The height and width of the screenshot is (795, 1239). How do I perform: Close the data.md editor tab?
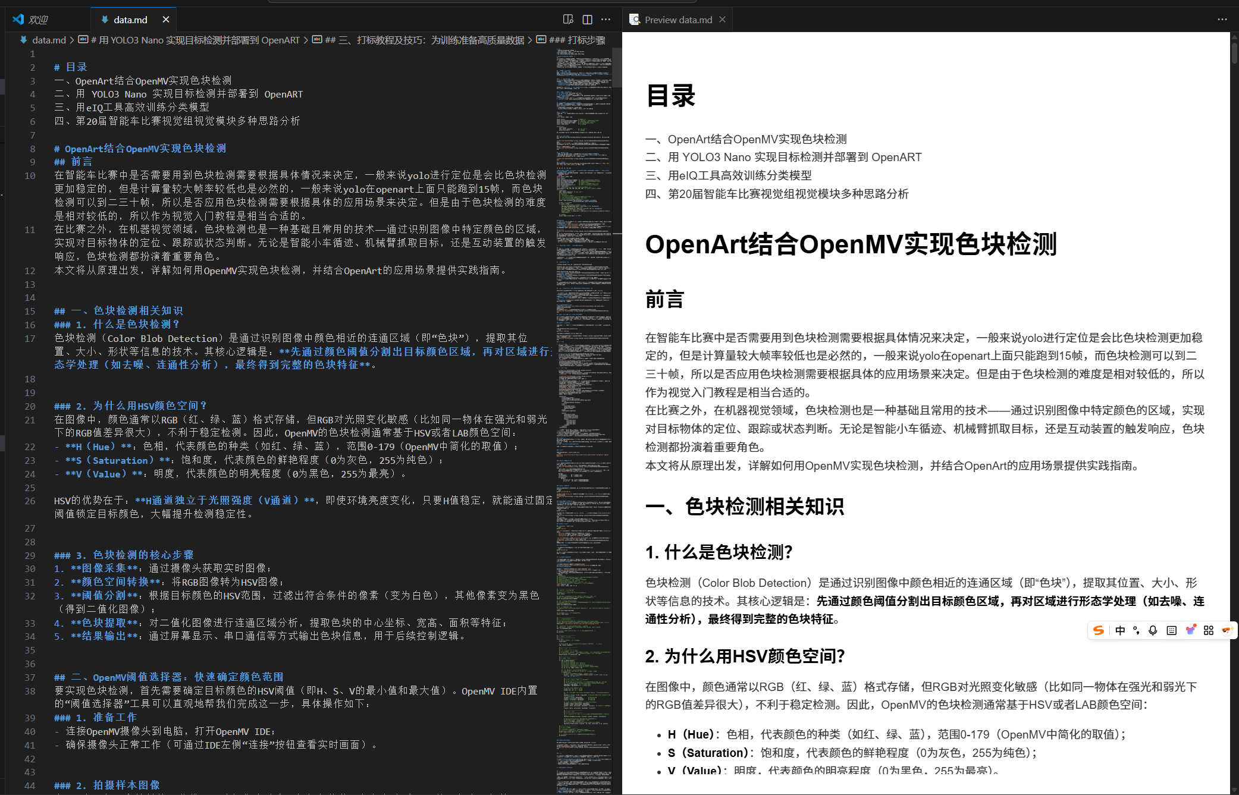coord(166,19)
